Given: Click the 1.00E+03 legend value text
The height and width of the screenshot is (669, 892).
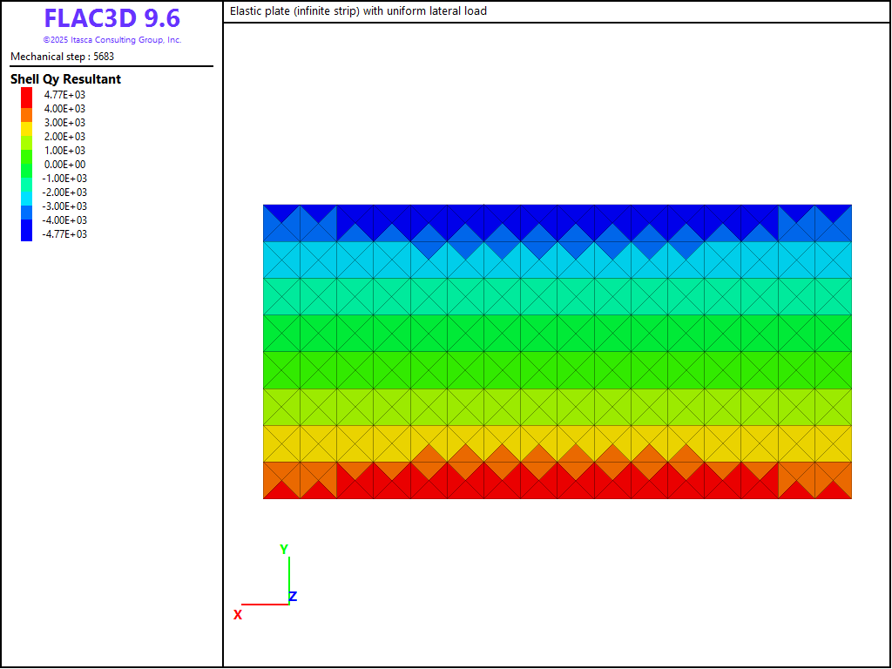Looking at the screenshot, I should 64,151.
